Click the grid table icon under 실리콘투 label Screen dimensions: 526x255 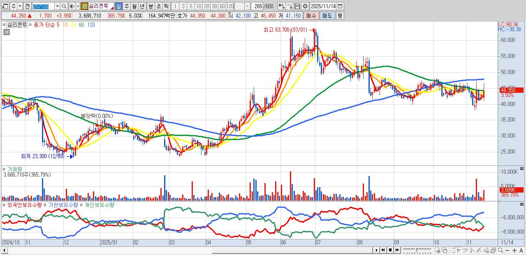(x=6, y=32)
